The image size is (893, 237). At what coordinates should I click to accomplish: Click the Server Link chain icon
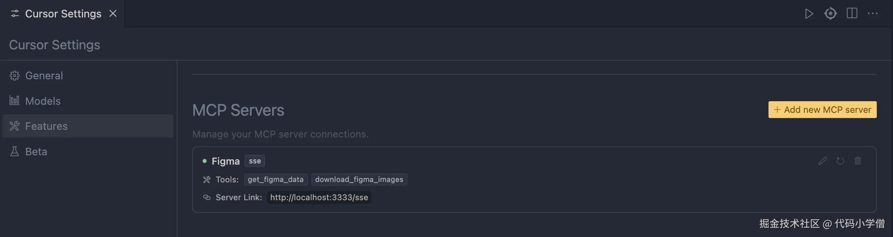207,197
